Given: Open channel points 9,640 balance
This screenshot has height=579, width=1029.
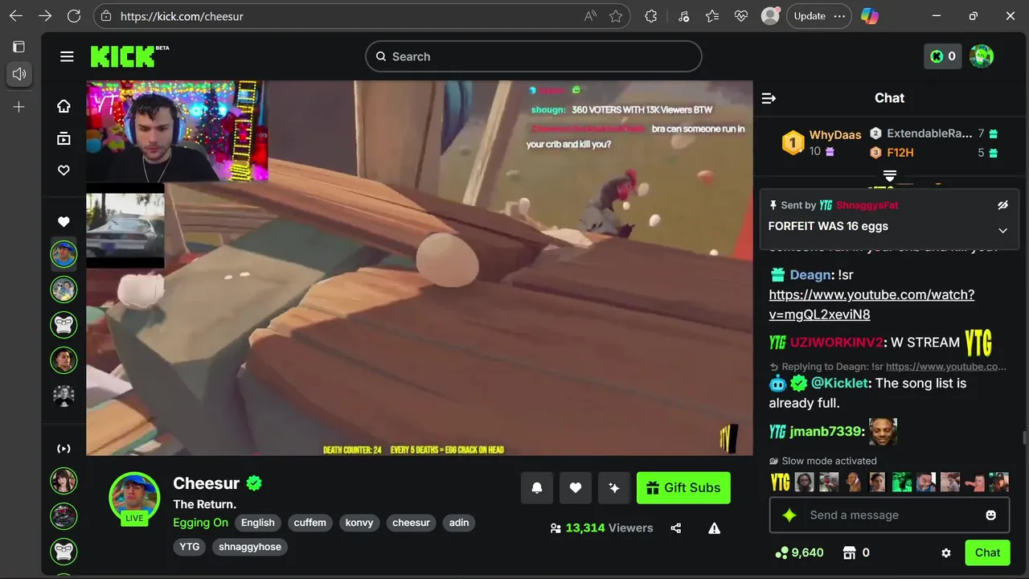Looking at the screenshot, I should [x=799, y=552].
